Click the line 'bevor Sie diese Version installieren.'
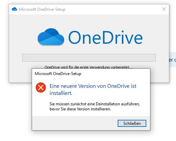Image resolution: width=176 pixels, height=141 pixels. pos(80,109)
